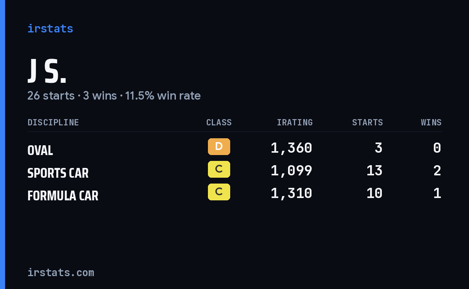Click the DISCIPLINE column header
The width and height of the screenshot is (469, 289).
click(x=53, y=122)
